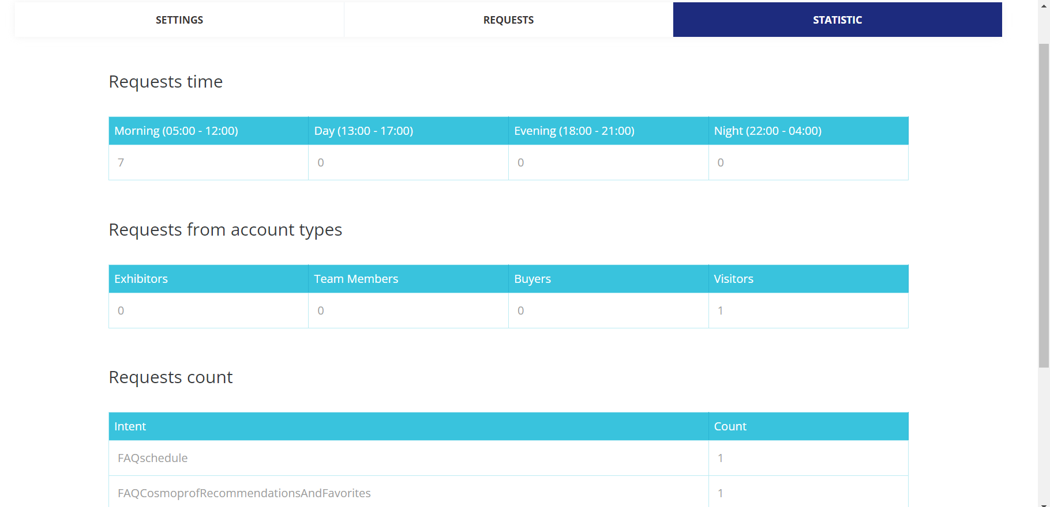This screenshot has height=507, width=1050.
Task: Click the Exhibitors value cell
Action: [x=208, y=311]
